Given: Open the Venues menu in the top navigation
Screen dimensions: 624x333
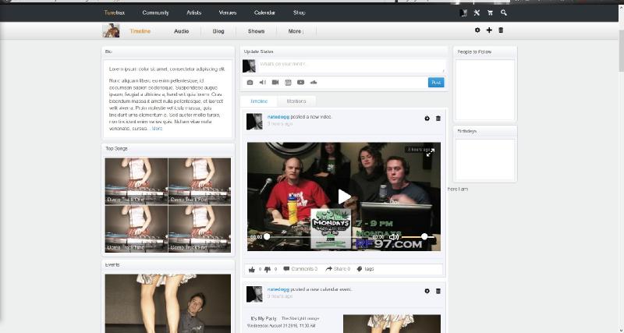Looking at the screenshot, I should (228, 13).
